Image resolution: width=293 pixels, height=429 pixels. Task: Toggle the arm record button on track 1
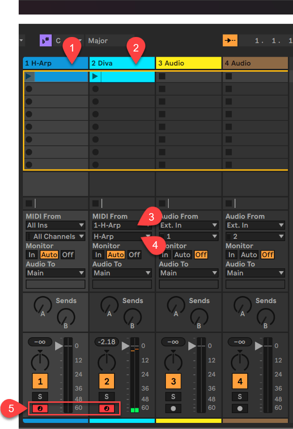point(40,408)
